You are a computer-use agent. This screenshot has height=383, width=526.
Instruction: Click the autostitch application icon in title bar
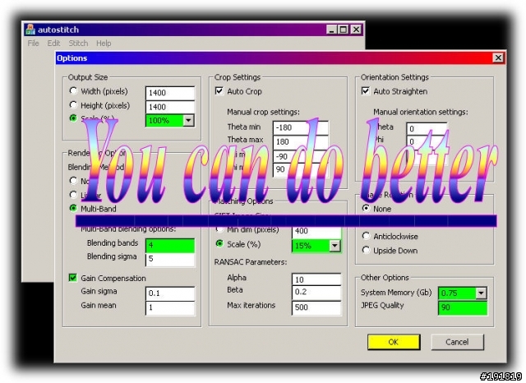30,30
